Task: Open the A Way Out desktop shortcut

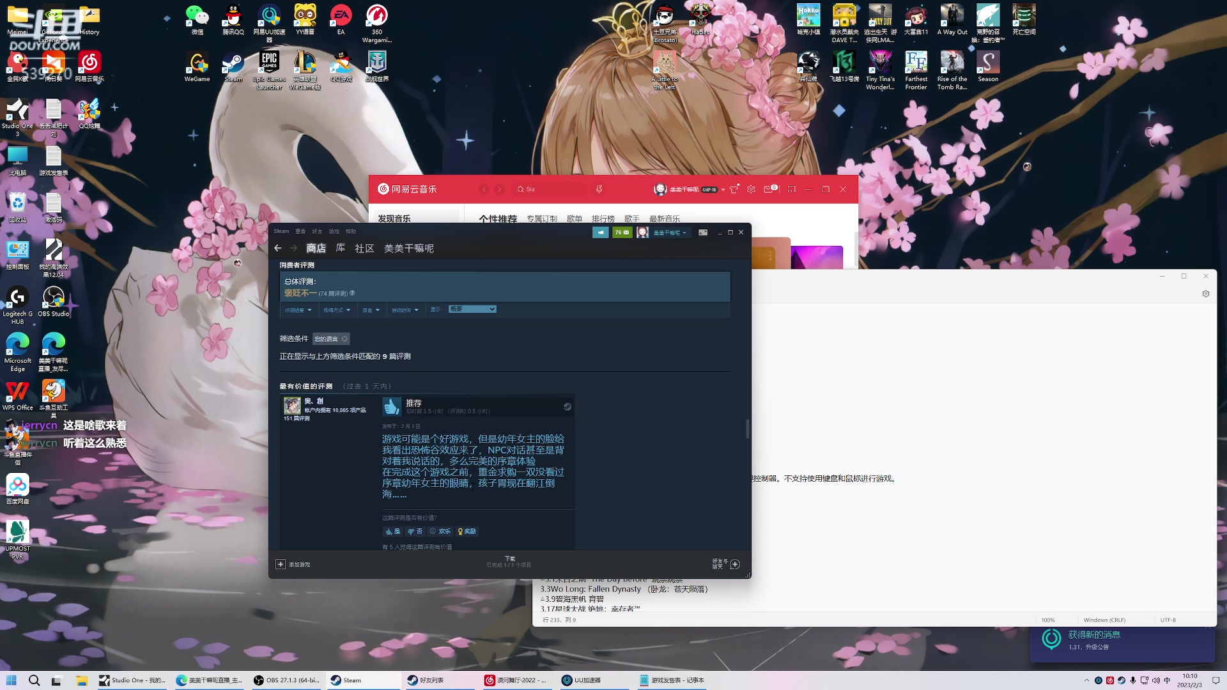Action: click(x=952, y=19)
